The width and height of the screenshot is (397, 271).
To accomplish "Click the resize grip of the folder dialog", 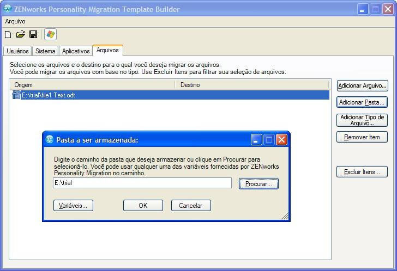I will pos(285,216).
